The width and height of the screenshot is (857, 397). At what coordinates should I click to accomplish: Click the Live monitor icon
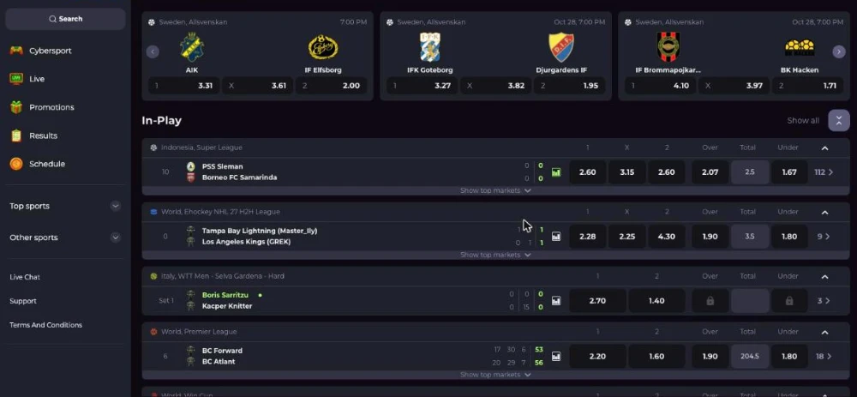(x=16, y=79)
